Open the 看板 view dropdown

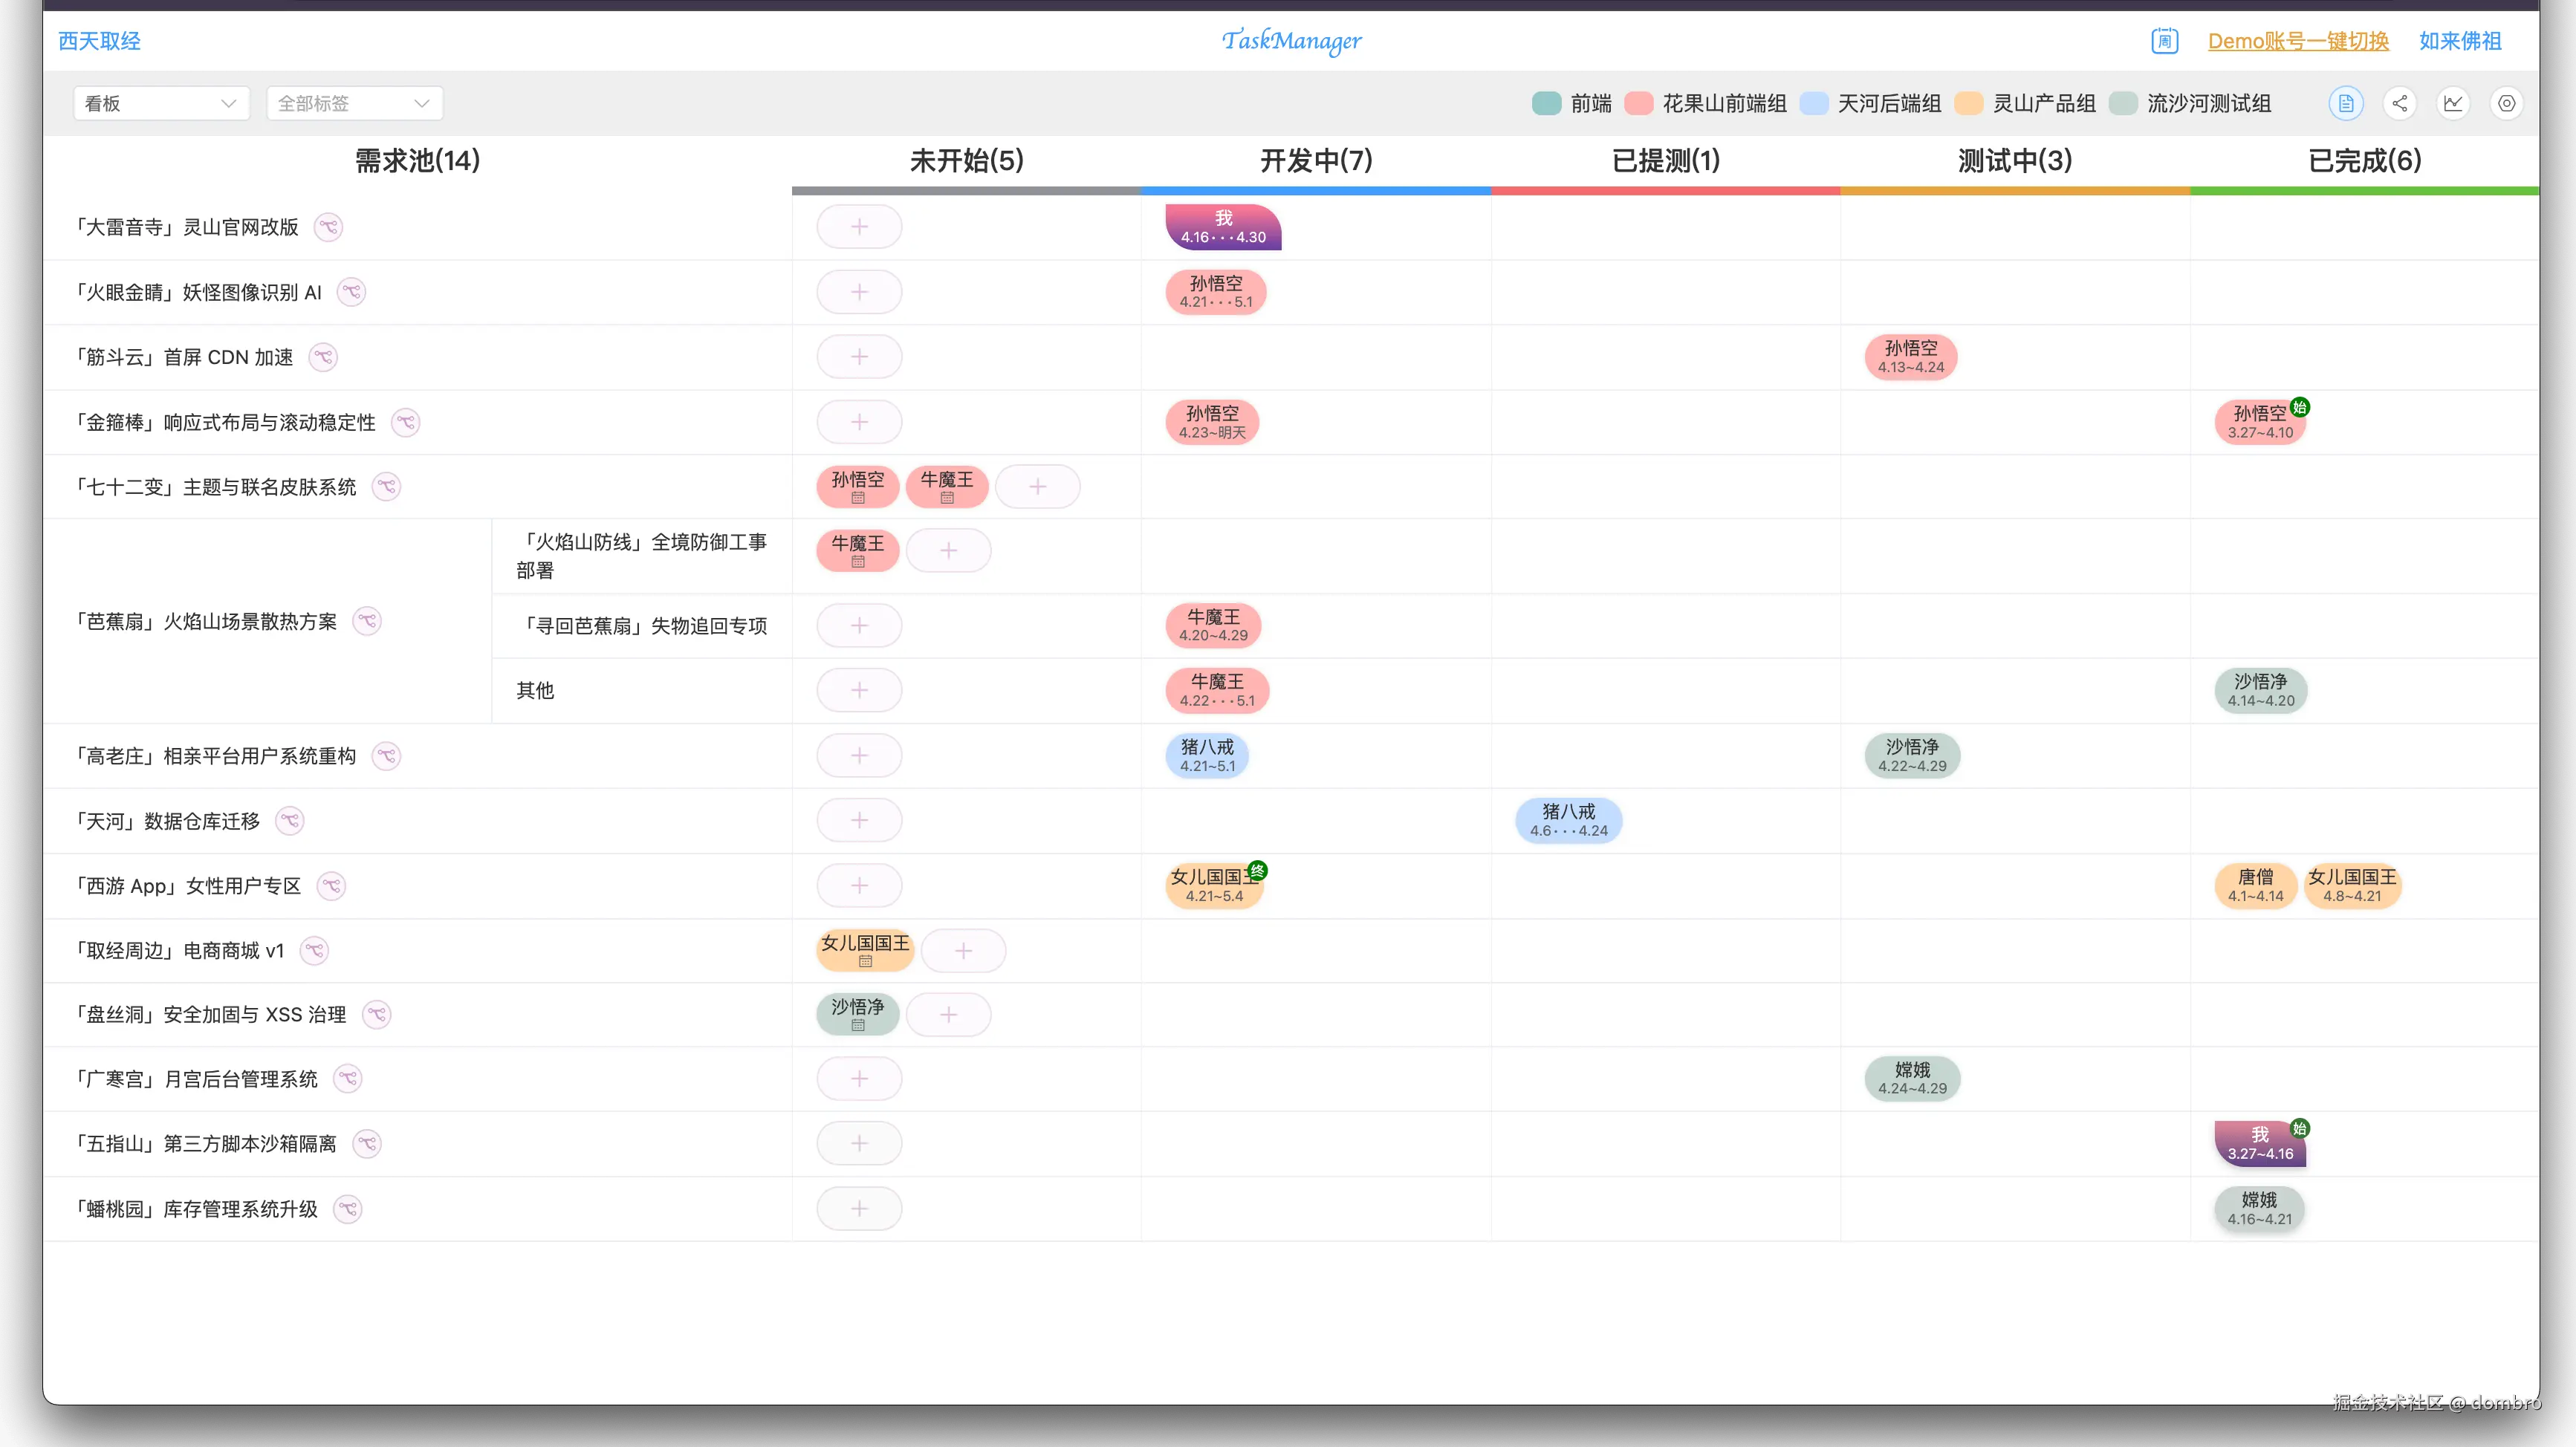pos(160,103)
